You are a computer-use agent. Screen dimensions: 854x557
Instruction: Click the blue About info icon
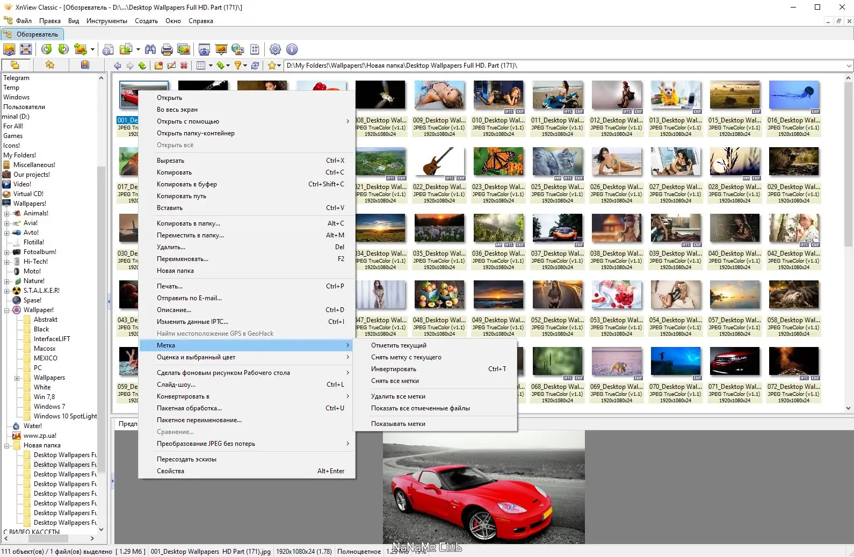[x=292, y=49]
